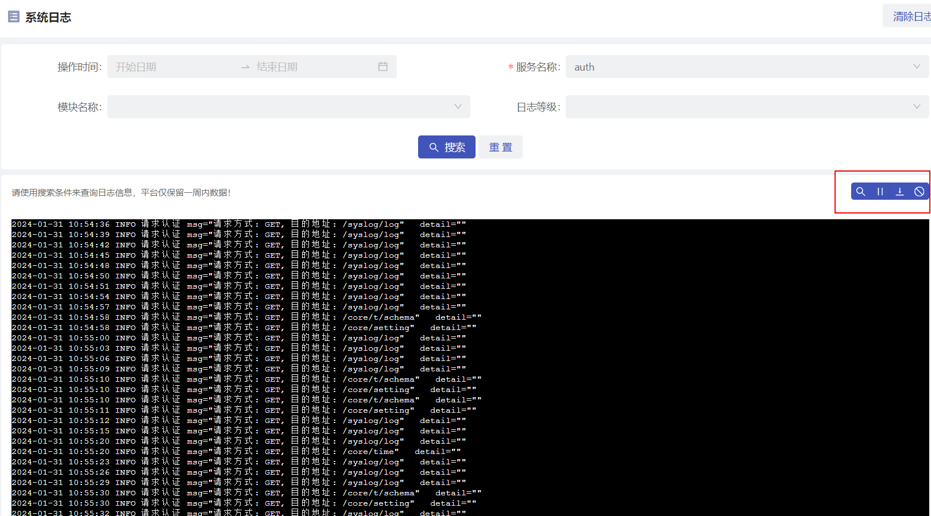This screenshot has width=931, height=516.
Task: Select the 10:55:30 /core/setting log line
Action: tap(244, 503)
